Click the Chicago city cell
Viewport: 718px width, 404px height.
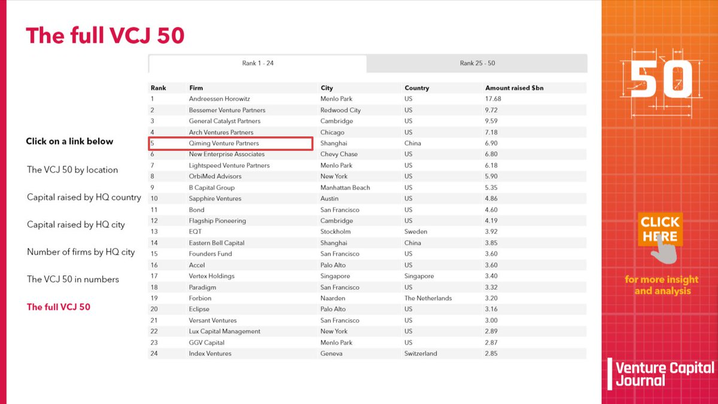(333, 132)
